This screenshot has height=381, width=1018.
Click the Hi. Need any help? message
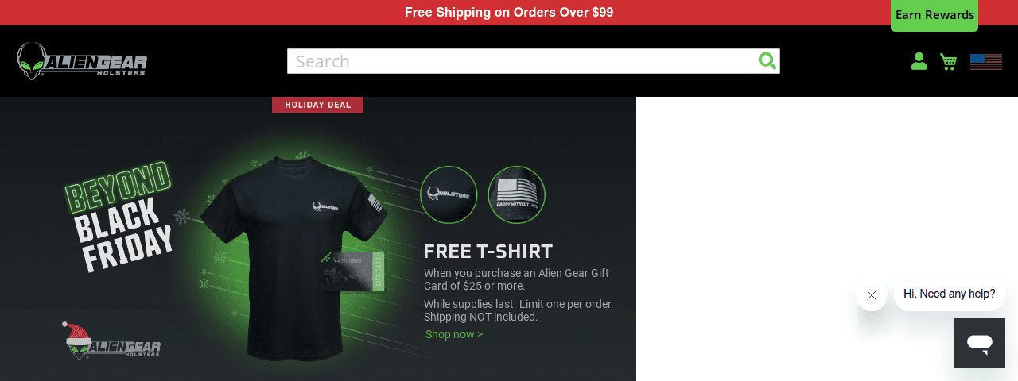click(x=950, y=294)
